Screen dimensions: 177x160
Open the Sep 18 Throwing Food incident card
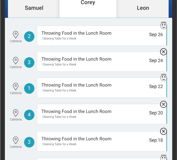pyautogui.click(x=102, y=141)
